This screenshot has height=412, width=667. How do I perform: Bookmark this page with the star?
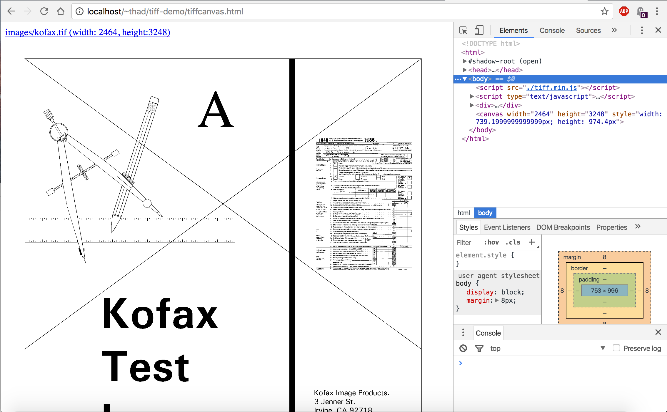coord(605,11)
